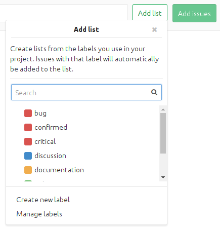This screenshot has height=227, width=220.
Task: Click the label list scrollbar thumb
Action: [163, 133]
